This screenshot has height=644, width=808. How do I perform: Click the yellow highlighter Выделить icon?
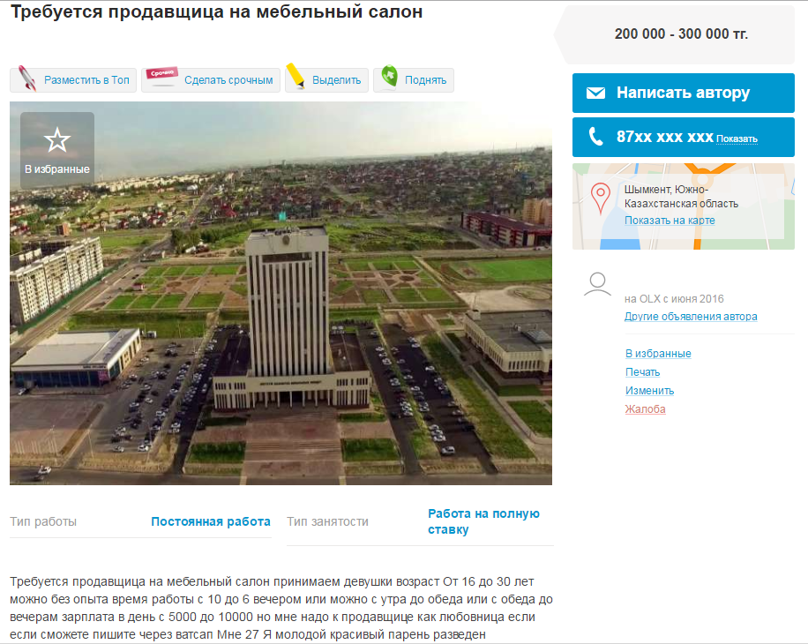(x=296, y=78)
